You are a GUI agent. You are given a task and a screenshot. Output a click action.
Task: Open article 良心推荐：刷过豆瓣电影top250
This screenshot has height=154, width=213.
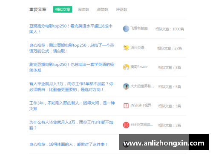point(72,48)
